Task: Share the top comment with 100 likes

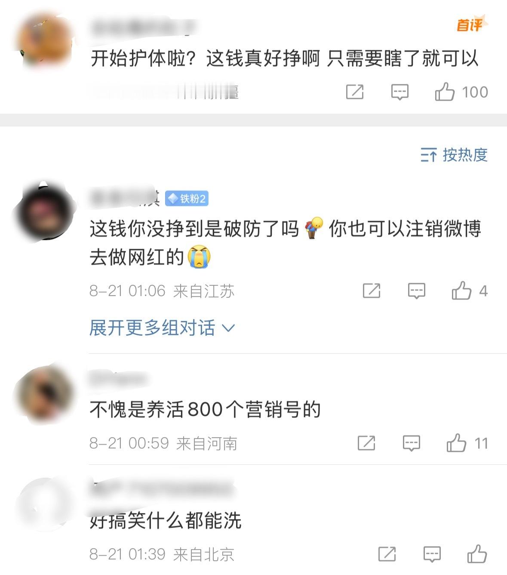Action: pos(355,92)
